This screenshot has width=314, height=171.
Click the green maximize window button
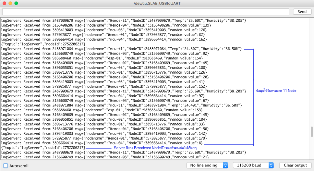point(16,3)
